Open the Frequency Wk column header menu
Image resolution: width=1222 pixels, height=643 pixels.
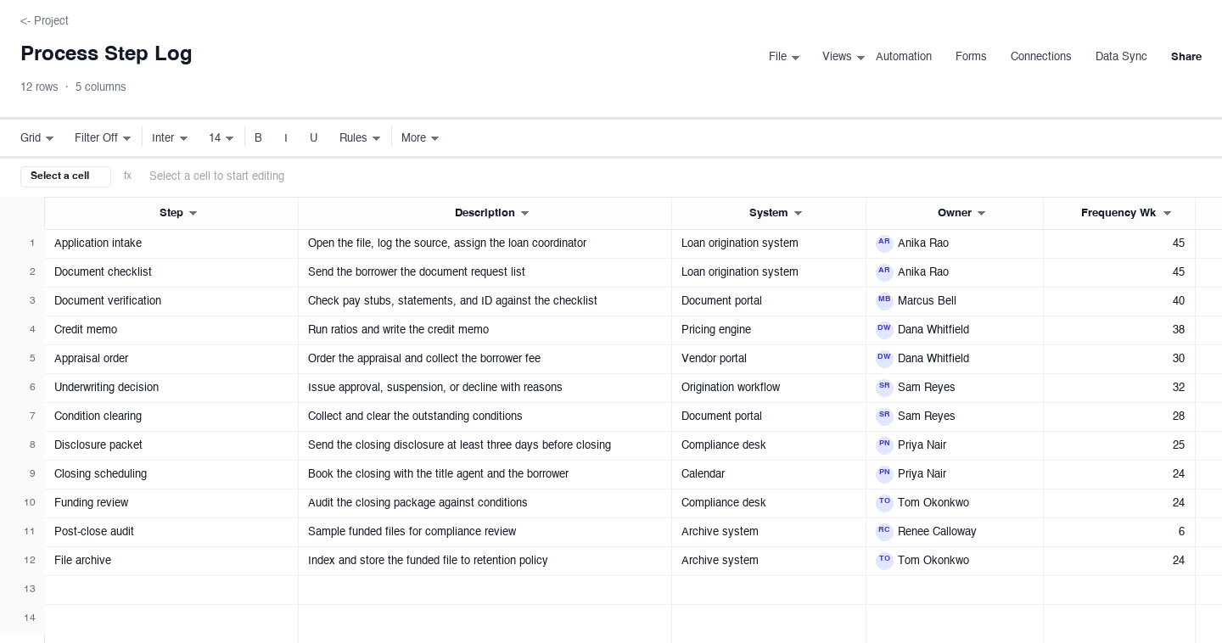(1167, 214)
